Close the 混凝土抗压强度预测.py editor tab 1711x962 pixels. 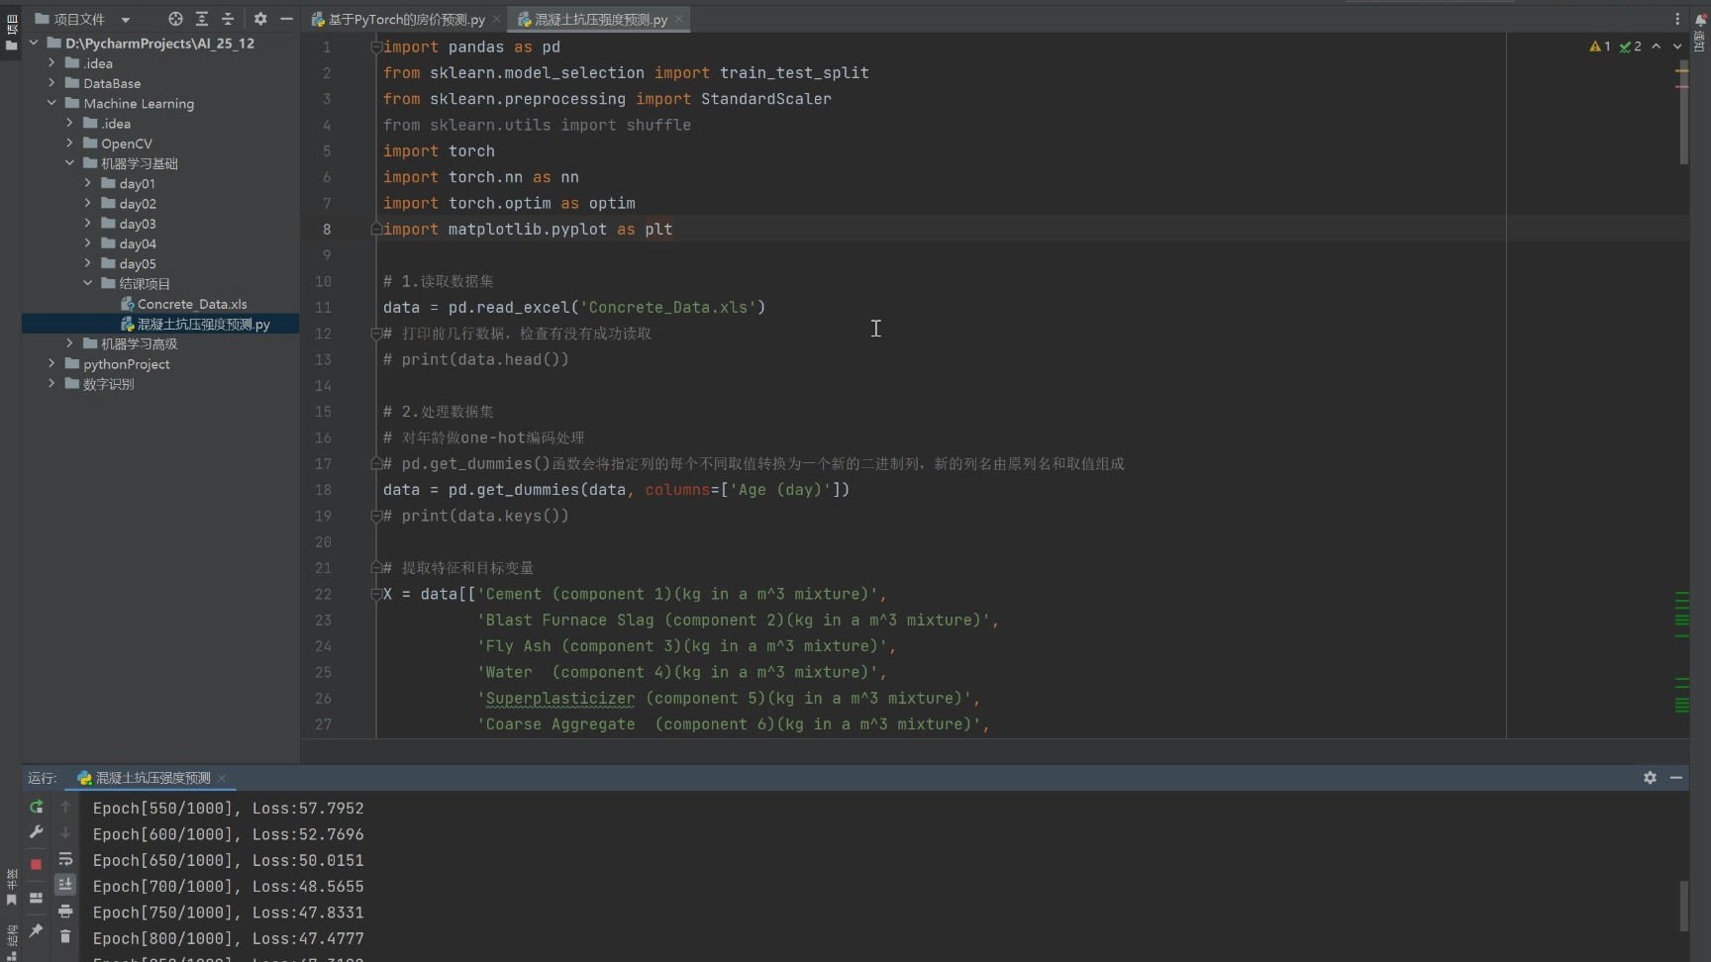click(678, 20)
